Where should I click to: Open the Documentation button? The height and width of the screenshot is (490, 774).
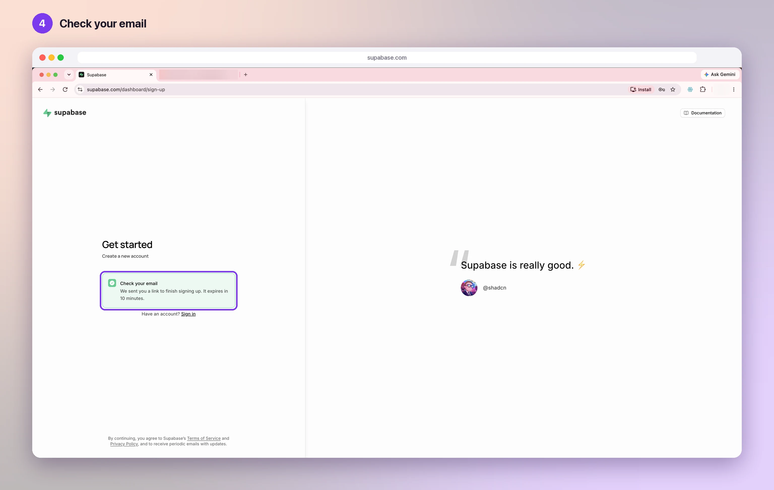click(x=702, y=113)
